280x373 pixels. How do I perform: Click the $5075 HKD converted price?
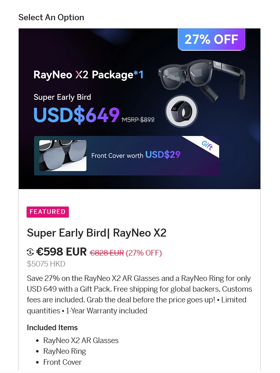[x=46, y=264]
